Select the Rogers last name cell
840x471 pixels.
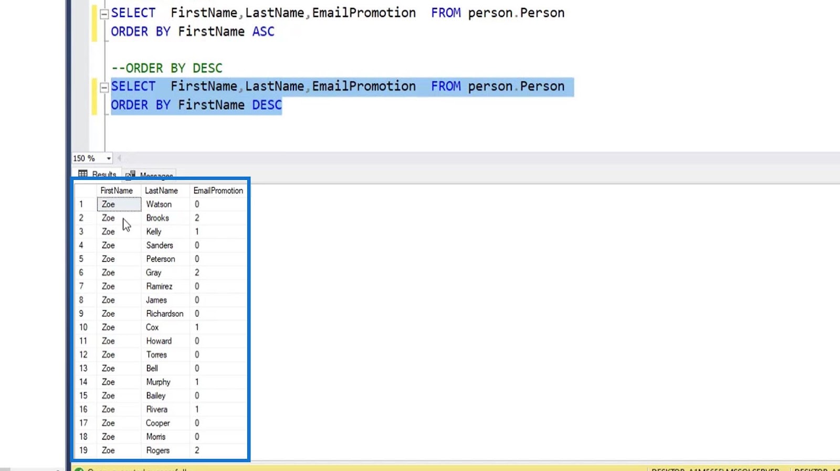[x=165, y=450]
